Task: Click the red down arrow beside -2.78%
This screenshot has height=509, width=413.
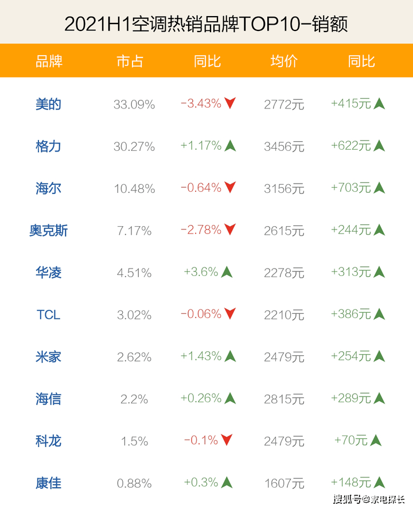Action: [x=230, y=230]
